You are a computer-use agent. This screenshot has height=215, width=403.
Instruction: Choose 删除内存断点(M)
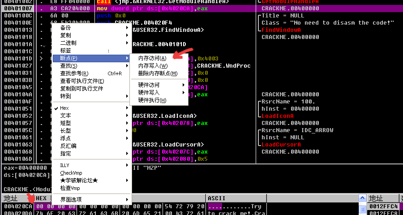(x=159, y=73)
